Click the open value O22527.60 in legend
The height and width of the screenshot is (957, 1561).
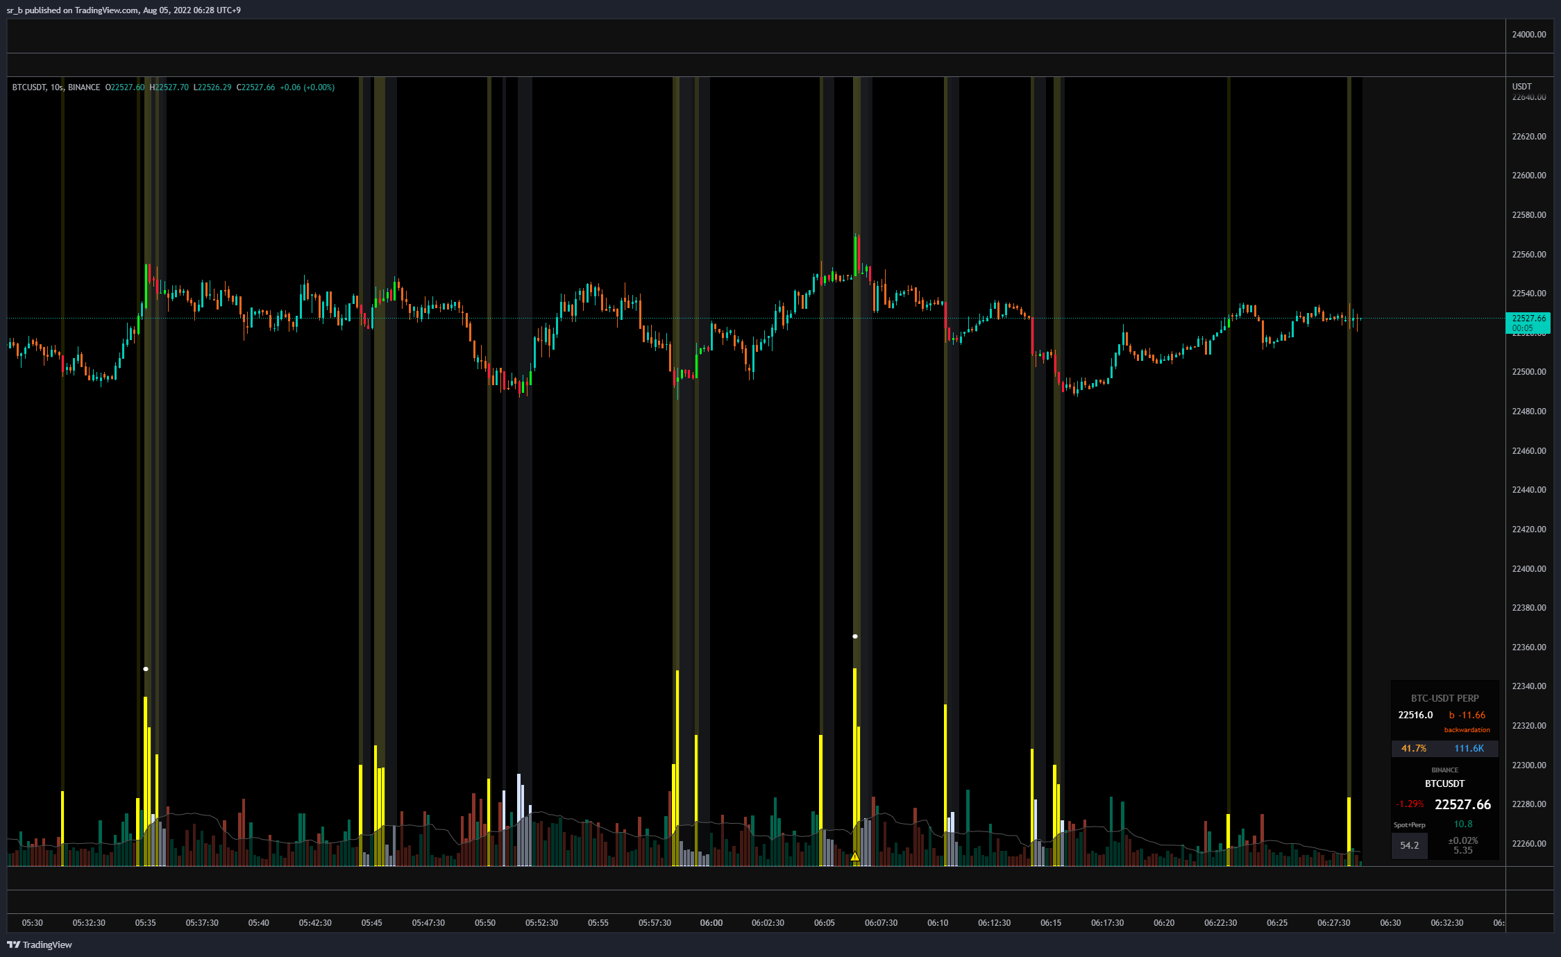[x=125, y=87]
